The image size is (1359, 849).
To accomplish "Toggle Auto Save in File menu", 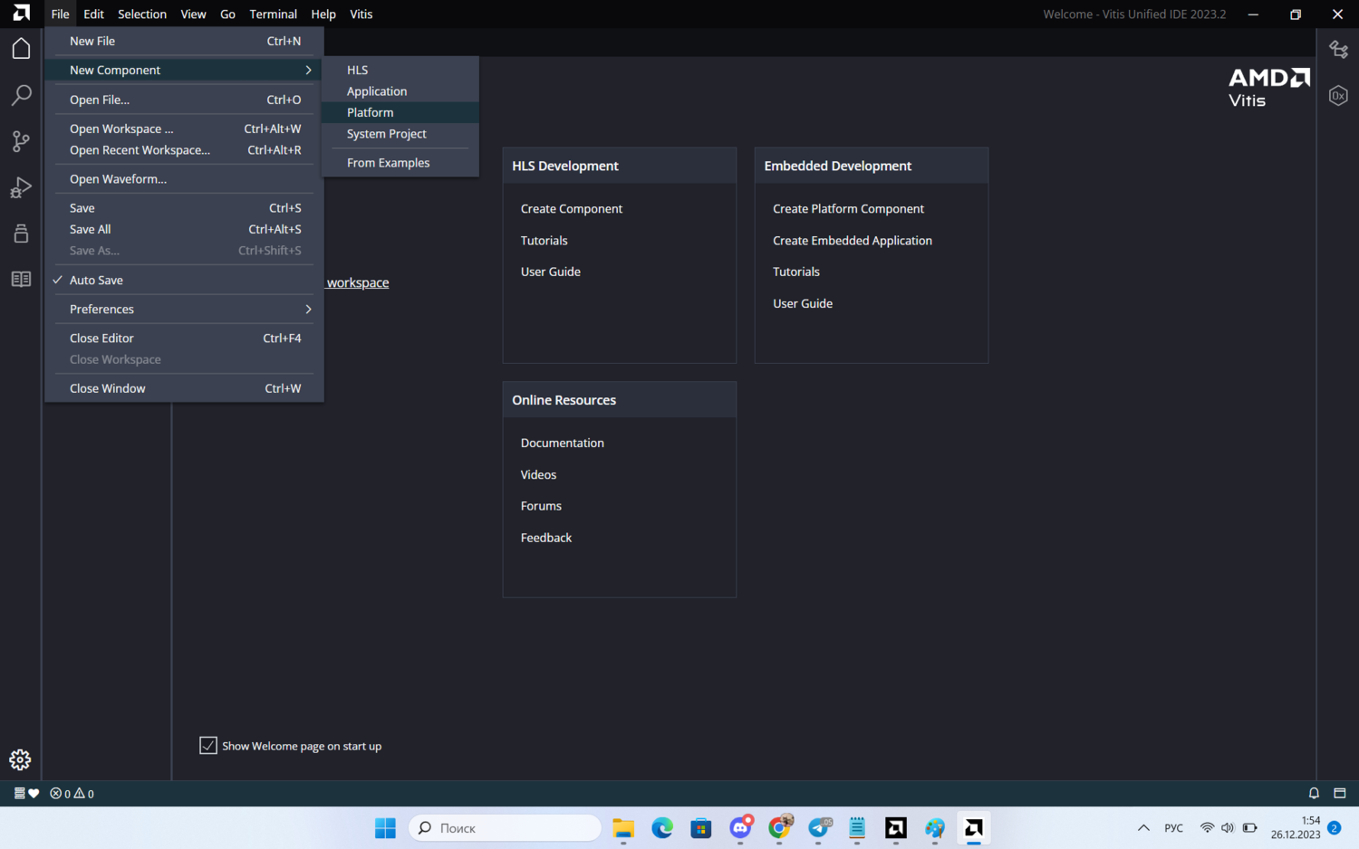I will (96, 281).
